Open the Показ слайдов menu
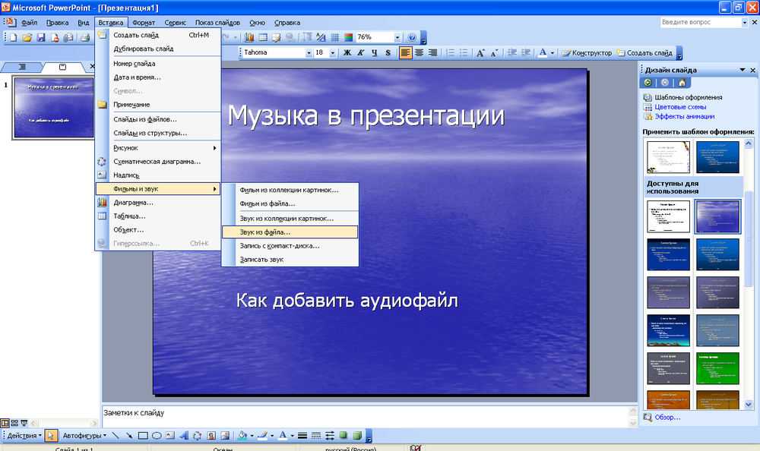760x451 pixels. pyautogui.click(x=217, y=22)
